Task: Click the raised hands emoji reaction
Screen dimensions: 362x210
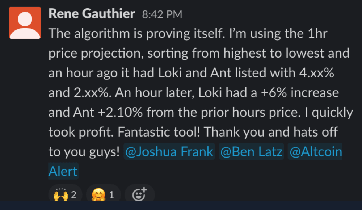Action: (x=60, y=195)
